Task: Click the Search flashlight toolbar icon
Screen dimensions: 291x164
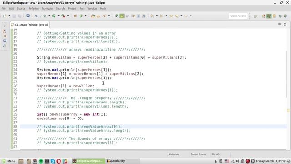Action: (104, 16)
